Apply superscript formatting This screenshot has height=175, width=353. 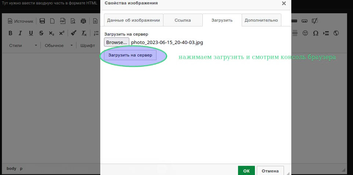(x=62, y=33)
